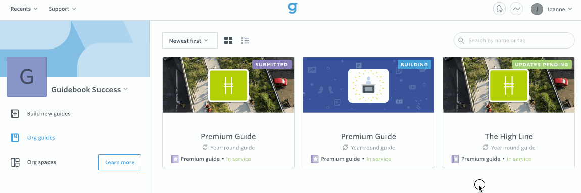Focus the Search by name or tag field
The image size is (581, 193).
[x=514, y=40]
